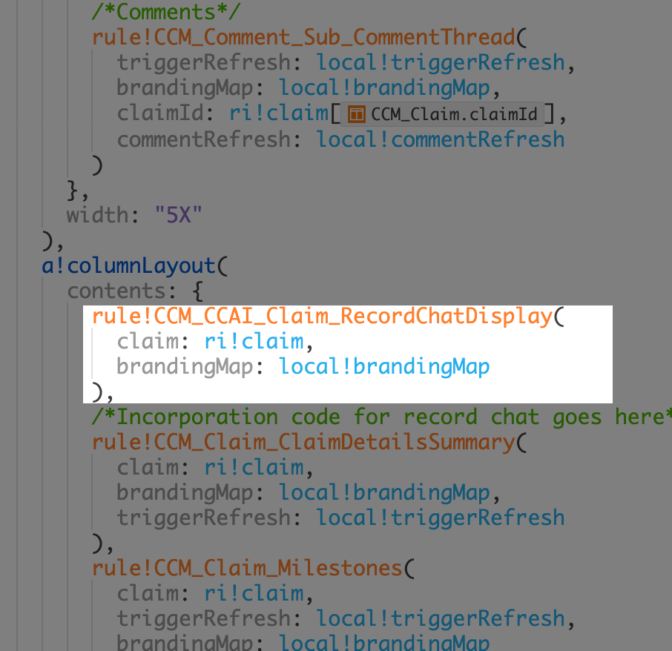Click local!brandingMap in RecordChatDisplay rule

coord(384,366)
